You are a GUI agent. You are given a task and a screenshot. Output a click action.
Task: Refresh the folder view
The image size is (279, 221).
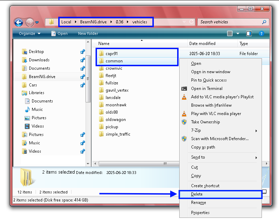[x=191, y=22]
